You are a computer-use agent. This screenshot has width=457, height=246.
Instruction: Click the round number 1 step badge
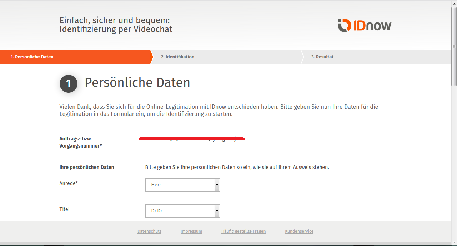tap(69, 84)
